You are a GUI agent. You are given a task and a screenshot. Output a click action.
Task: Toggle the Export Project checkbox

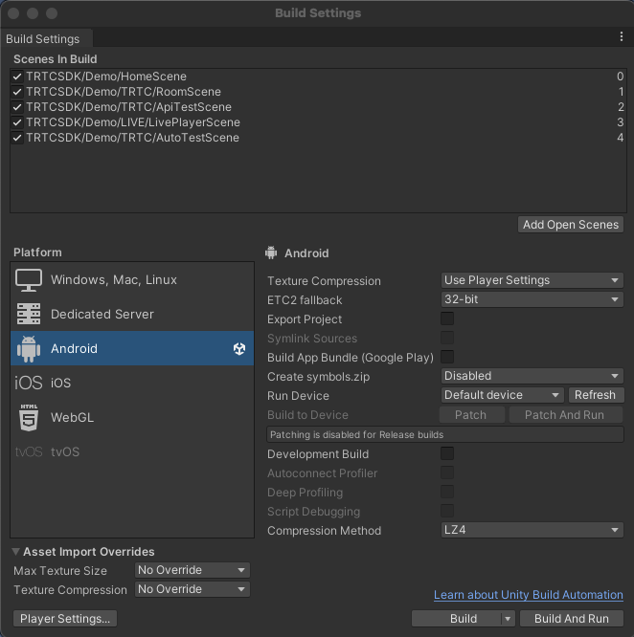[447, 319]
